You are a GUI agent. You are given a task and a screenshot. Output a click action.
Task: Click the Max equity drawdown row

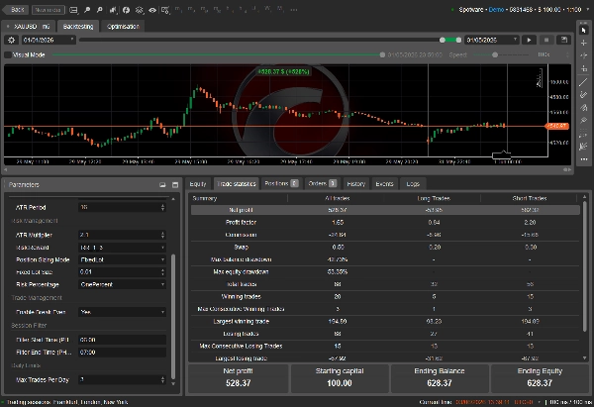pyautogui.click(x=385, y=271)
